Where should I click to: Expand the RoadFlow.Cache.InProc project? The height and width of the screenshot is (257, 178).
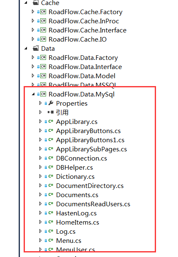click(33, 21)
